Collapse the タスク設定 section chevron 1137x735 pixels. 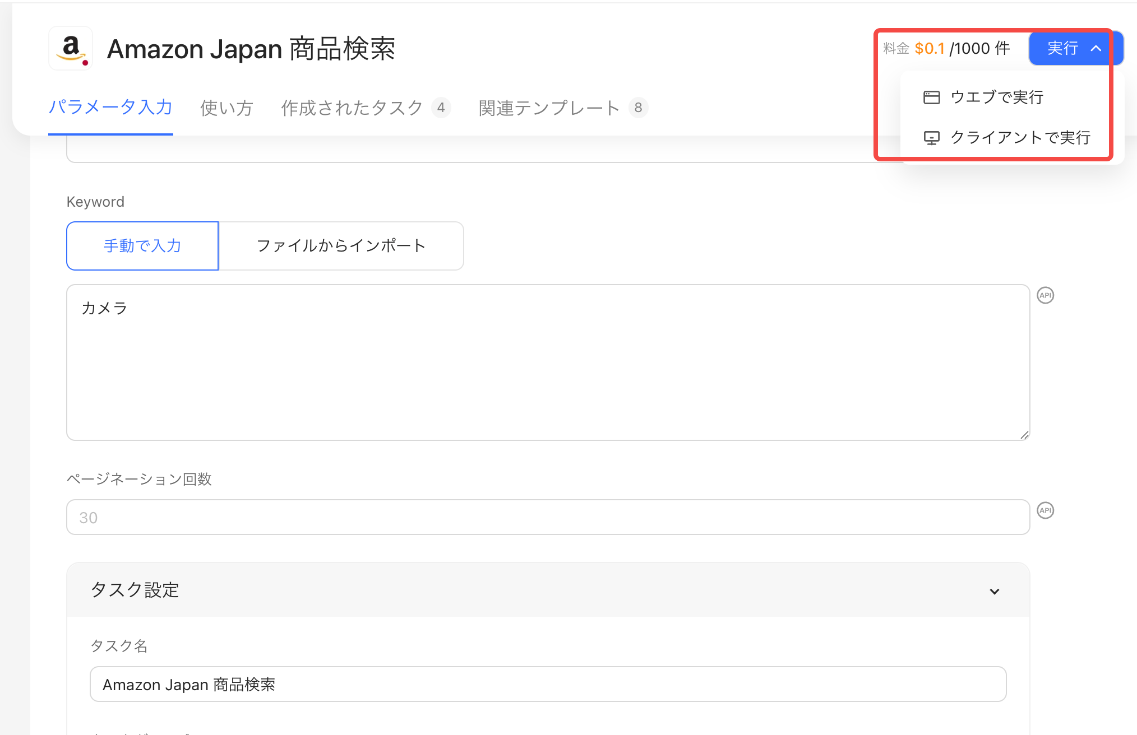[995, 592]
